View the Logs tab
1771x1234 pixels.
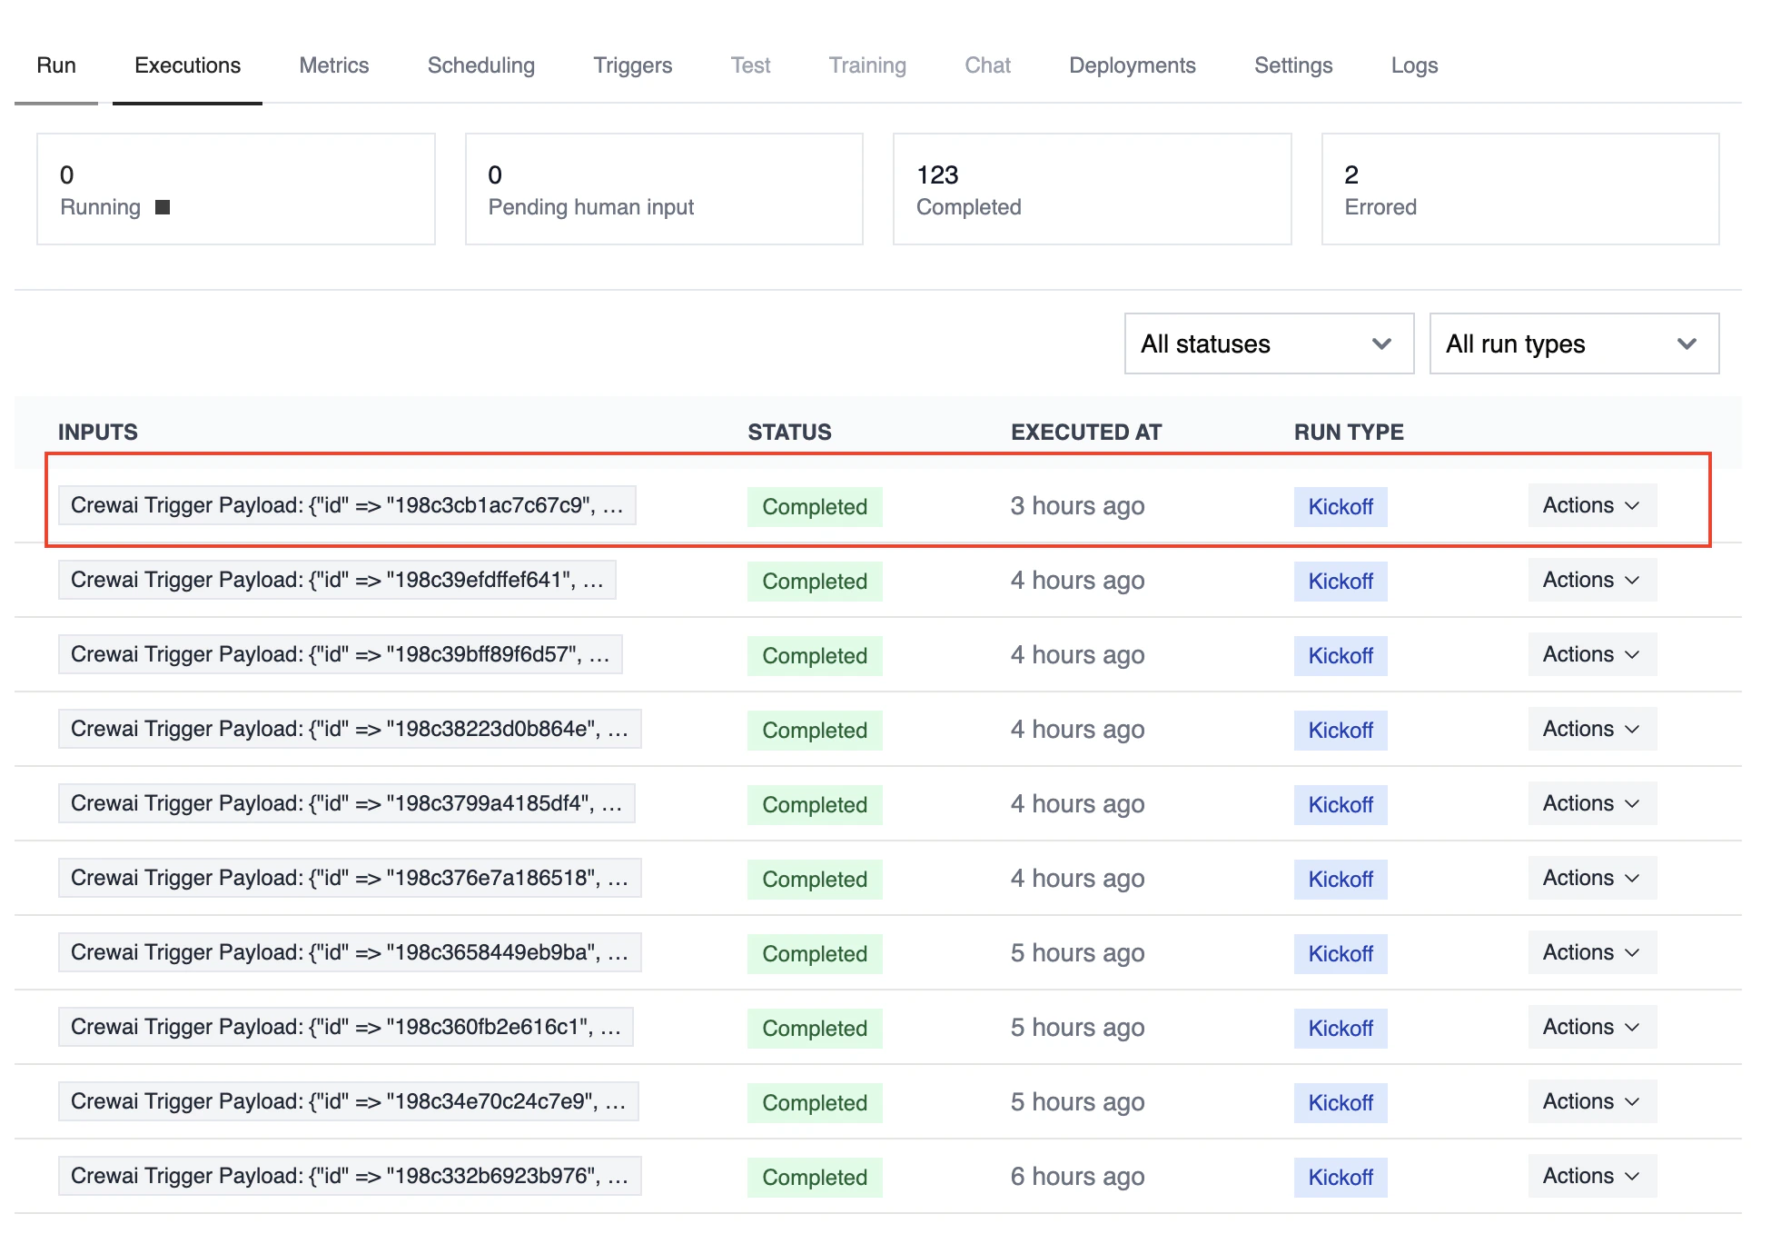click(x=1413, y=65)
